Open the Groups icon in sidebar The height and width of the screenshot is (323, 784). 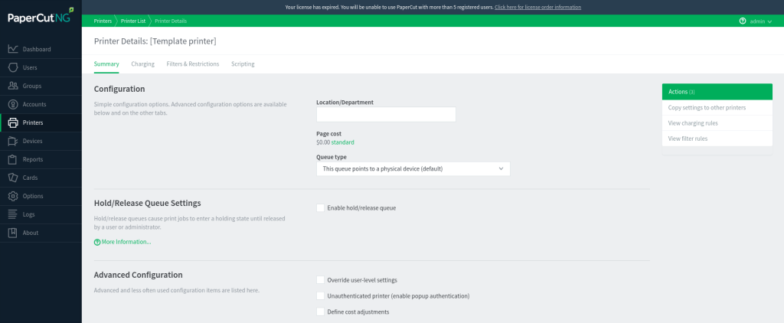[13, 86]
